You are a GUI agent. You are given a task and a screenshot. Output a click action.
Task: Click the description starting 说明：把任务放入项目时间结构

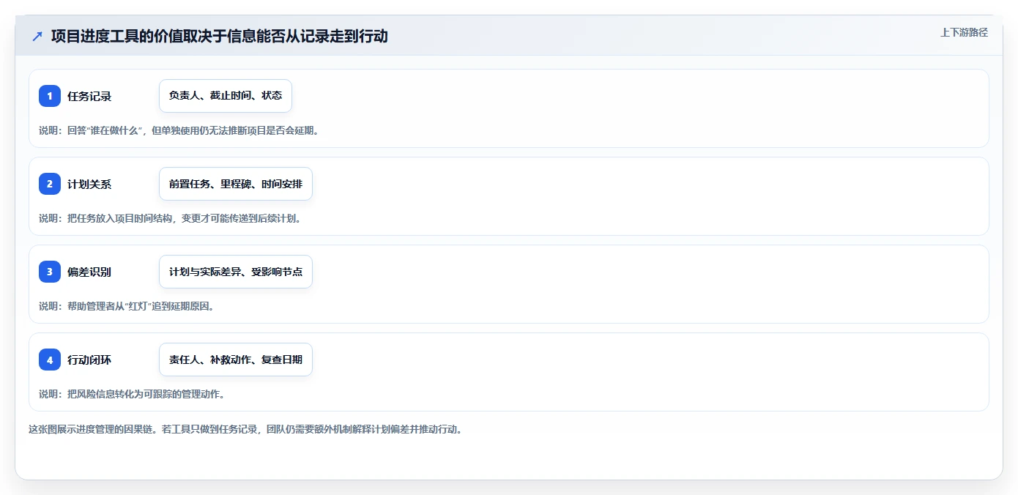pyautogui.click(x=171, y=218)
